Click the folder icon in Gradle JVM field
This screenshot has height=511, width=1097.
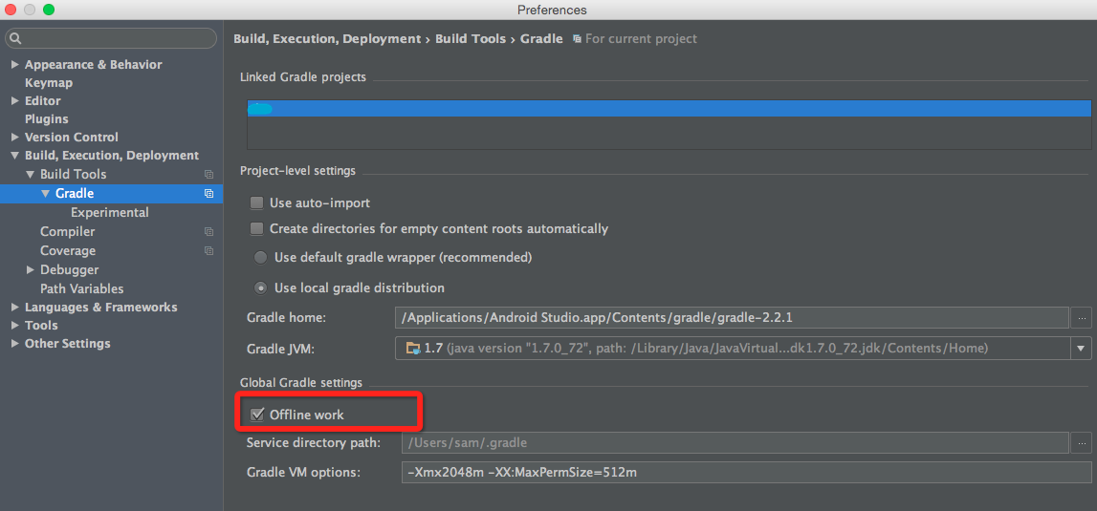point(412,349)
